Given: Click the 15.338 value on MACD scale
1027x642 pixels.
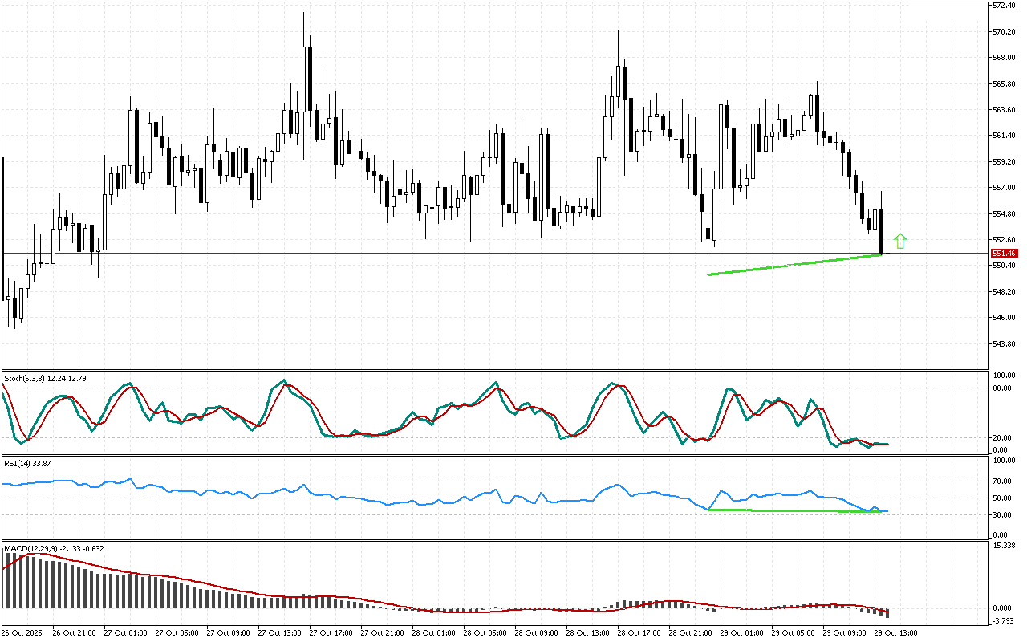Looking at the screenshot, I should (1004, 546).
